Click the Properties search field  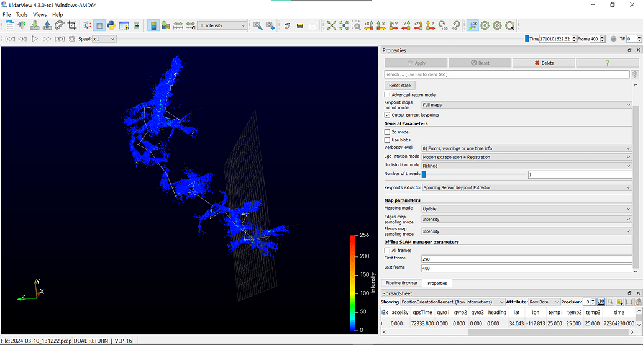[x=506, y=74]
